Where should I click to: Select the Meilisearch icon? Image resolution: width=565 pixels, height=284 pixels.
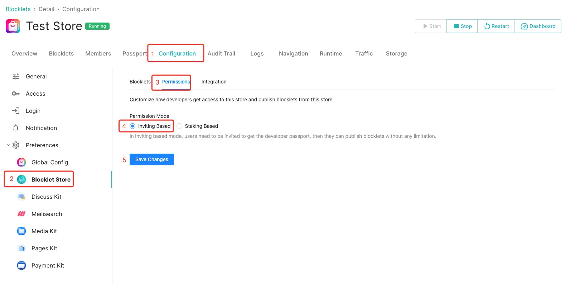pos(21,214)
